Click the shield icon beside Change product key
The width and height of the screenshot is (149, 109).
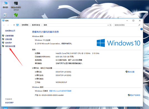pyautogui.click(x=129, y=95)
